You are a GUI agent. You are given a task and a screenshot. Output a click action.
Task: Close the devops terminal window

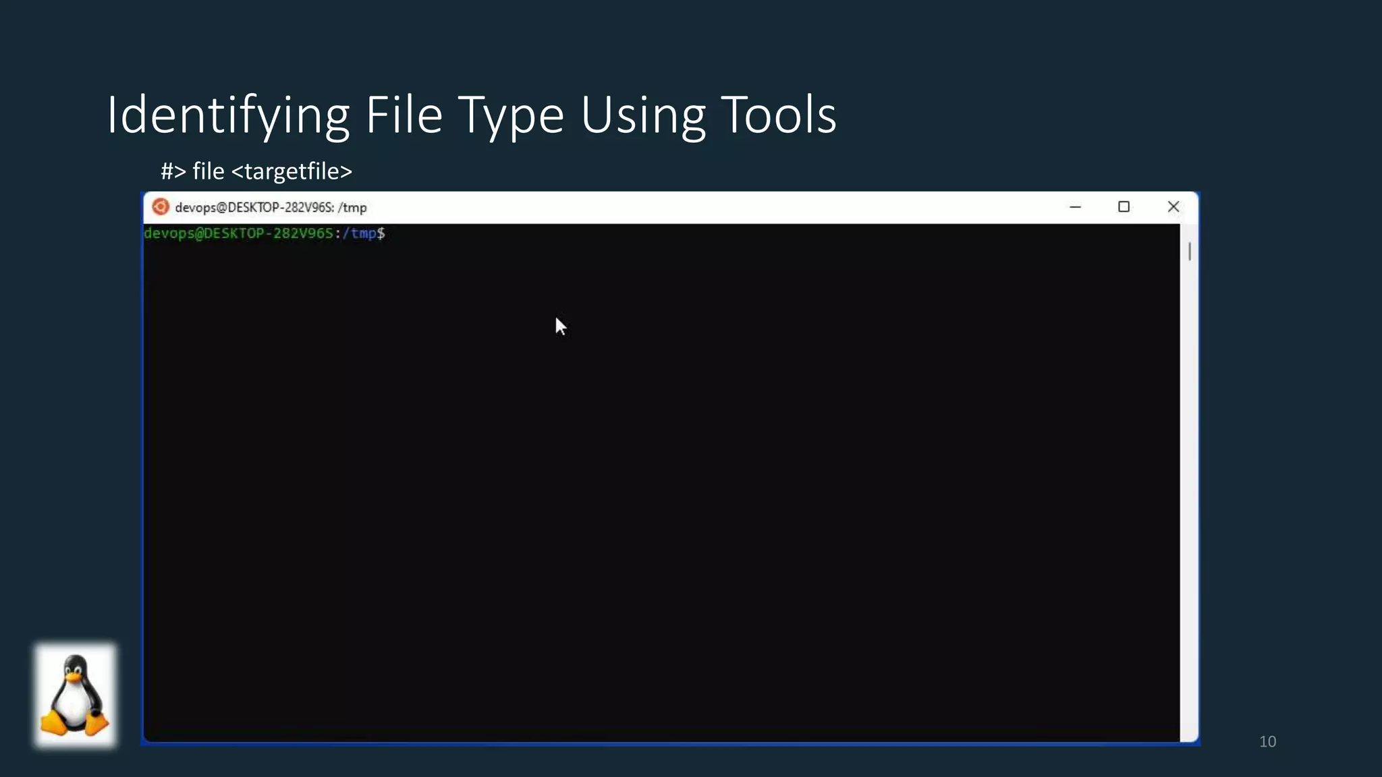(1173, 207)
